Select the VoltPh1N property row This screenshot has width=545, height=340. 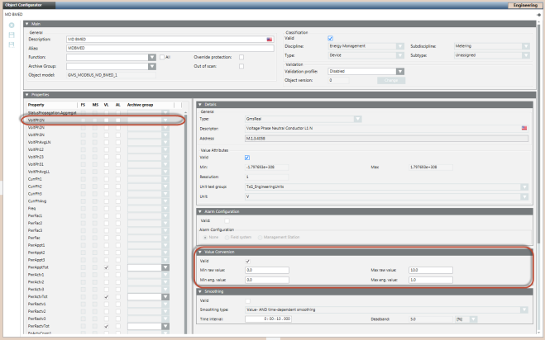[37, 120]
